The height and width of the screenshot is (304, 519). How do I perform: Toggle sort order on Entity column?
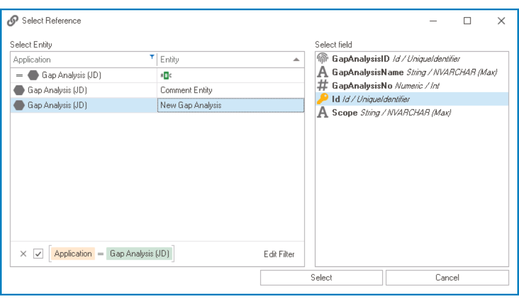(296, 59)
